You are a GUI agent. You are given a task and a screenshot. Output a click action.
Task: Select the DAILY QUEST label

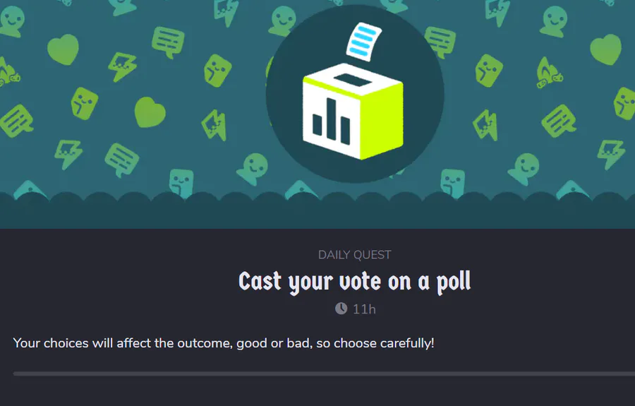coord(354,255)
